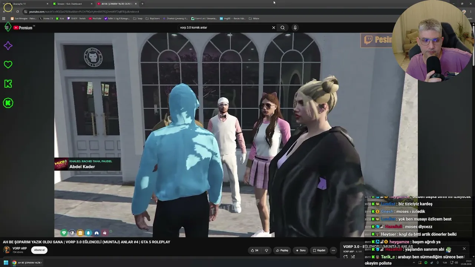Open the 'ImgBB — Resim Yük...' bookmark
475x267 pixels.
pos(233,19)
